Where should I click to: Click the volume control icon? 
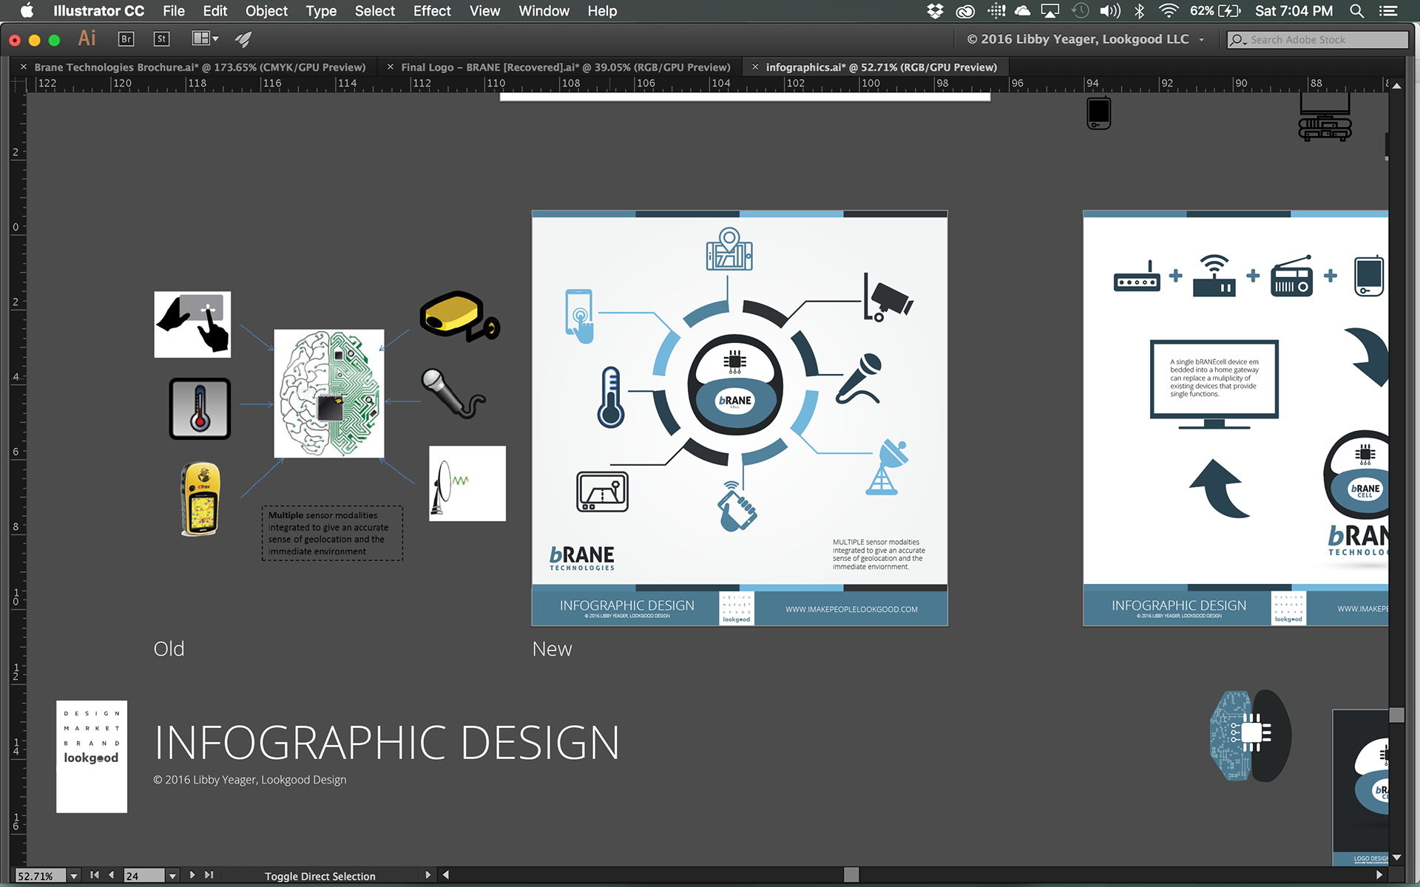(1109, 10)
